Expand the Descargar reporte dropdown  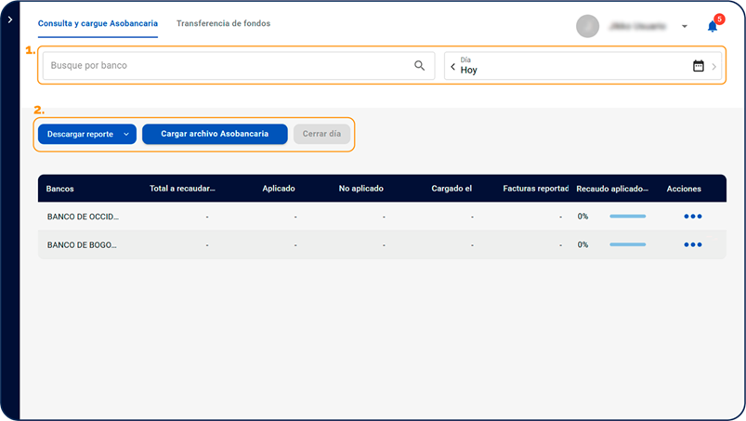126,135
